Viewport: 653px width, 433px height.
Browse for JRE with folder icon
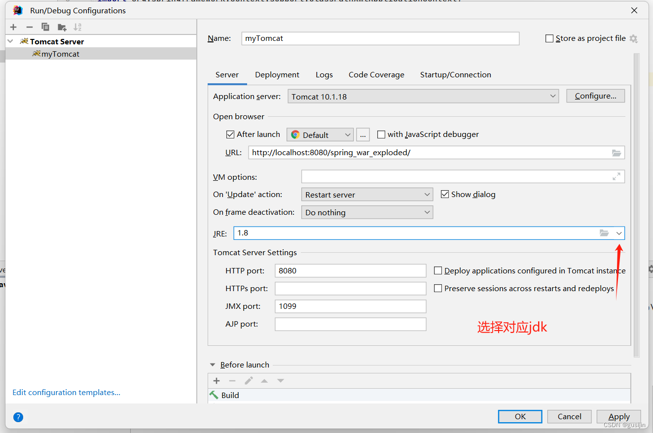[604, 233]
